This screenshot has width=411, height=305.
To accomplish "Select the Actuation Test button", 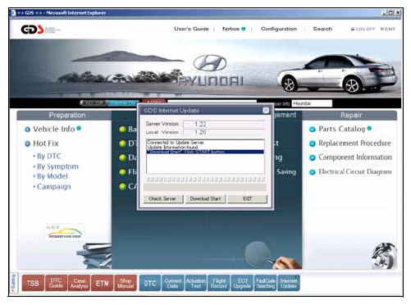I will (196, 283).
